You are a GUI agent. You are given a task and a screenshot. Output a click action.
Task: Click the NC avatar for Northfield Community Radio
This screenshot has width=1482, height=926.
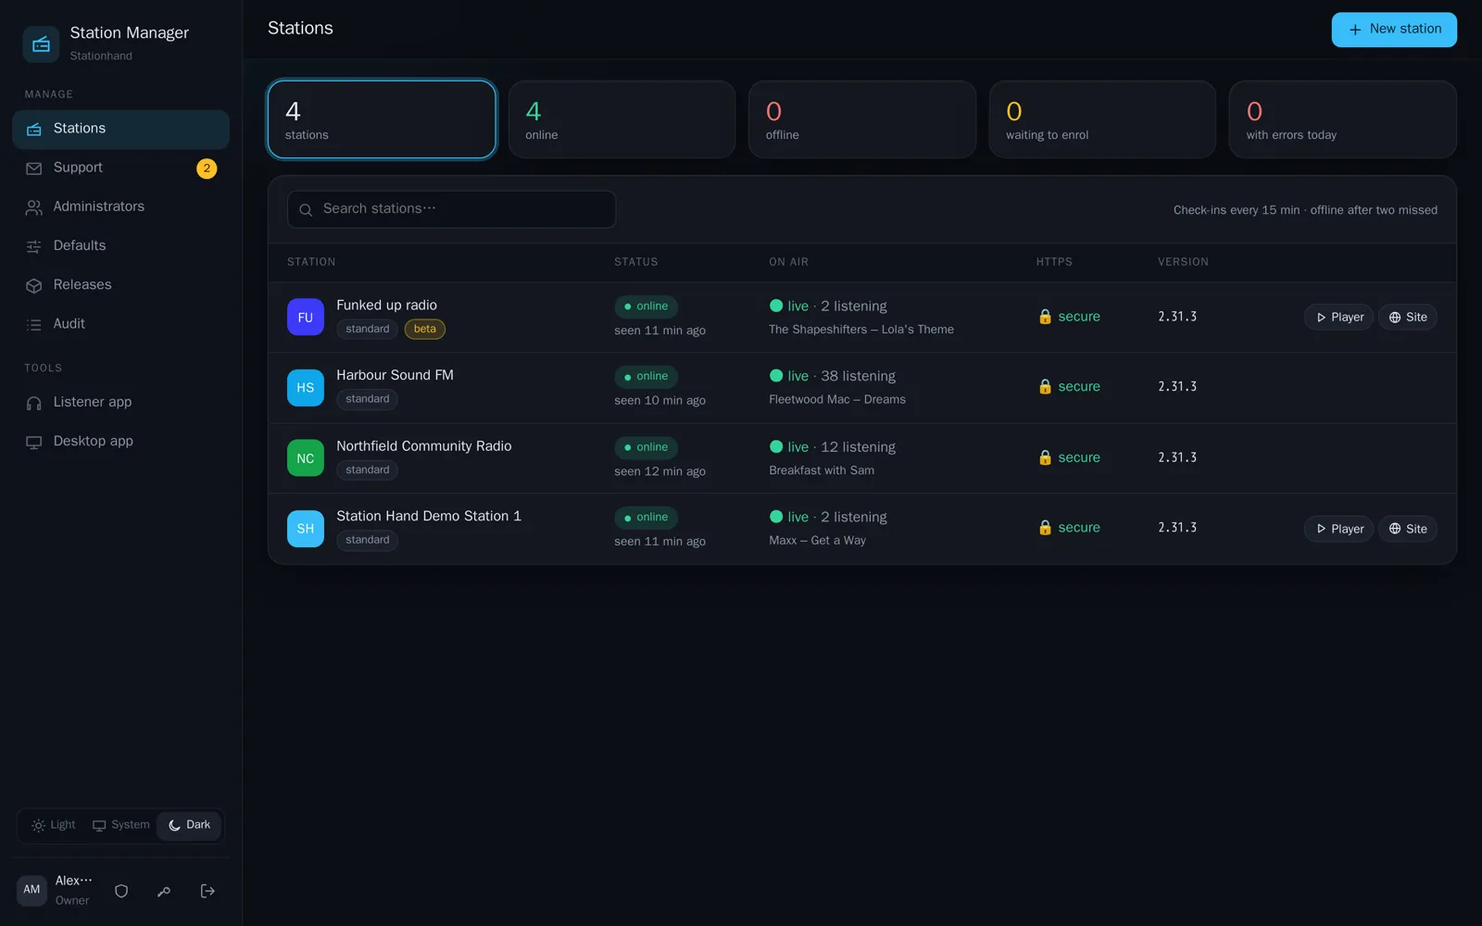[306, 457]
